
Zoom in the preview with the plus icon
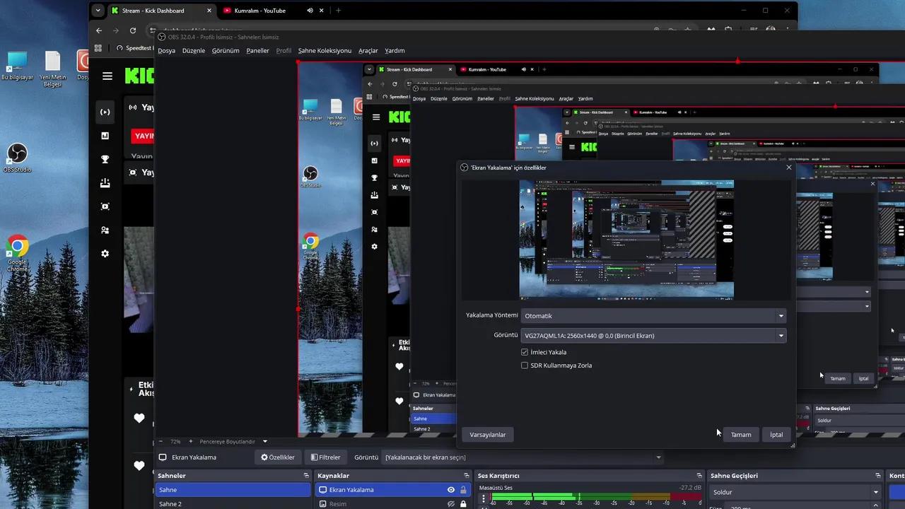tap(190, 441)
